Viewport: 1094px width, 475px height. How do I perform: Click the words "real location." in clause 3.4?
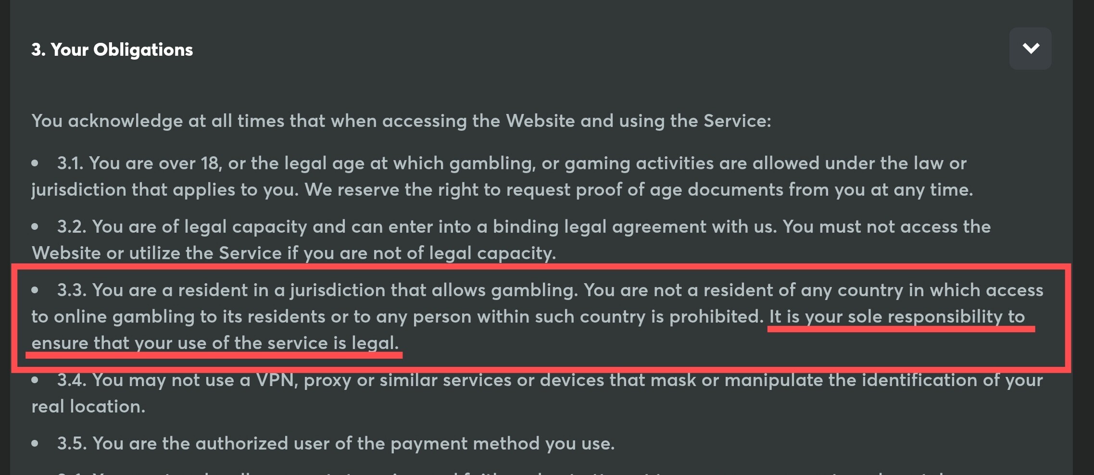88,406
